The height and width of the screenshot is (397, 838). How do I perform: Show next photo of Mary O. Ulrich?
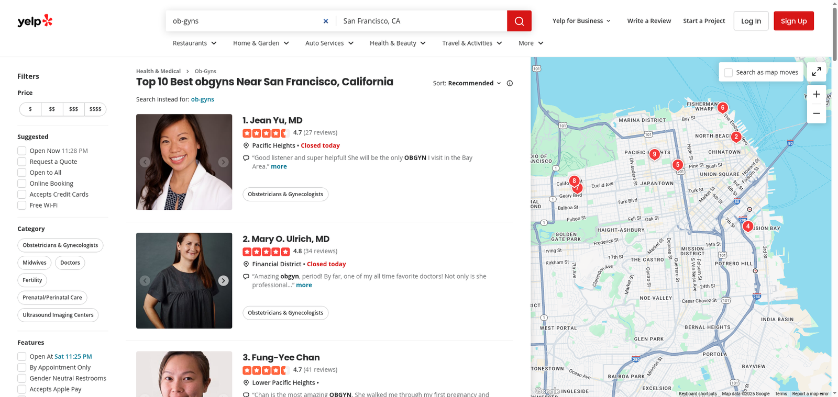(223, 281)
